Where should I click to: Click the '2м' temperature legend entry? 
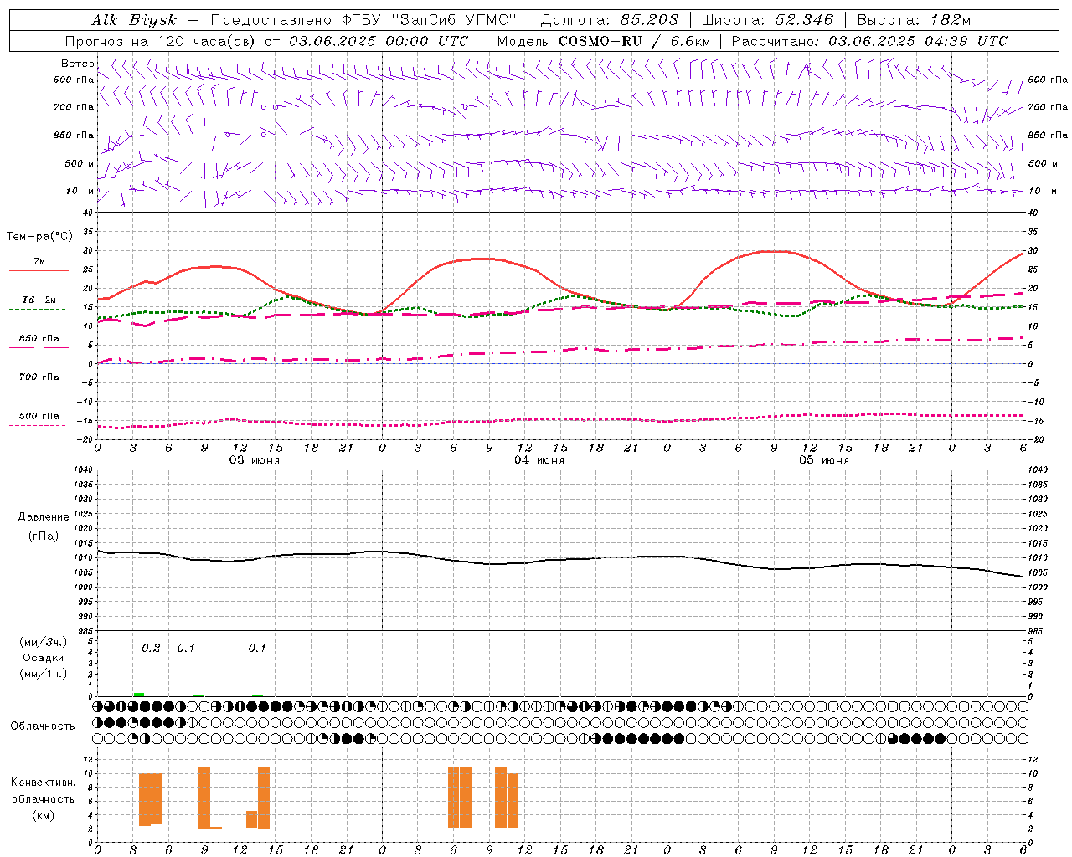[x=39, y=262]
